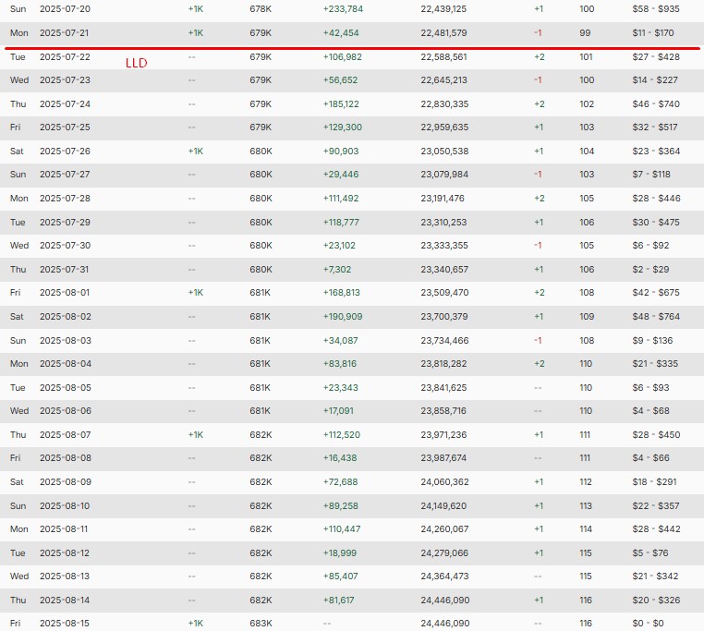Select views gain +233,784

[x=343, y=9]
